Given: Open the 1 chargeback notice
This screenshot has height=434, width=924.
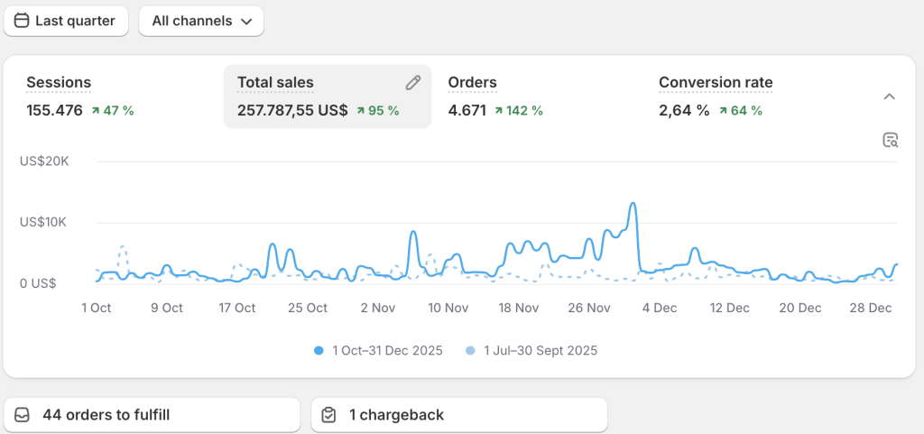Looking at the screenshot, I should (x=458, y=415).
